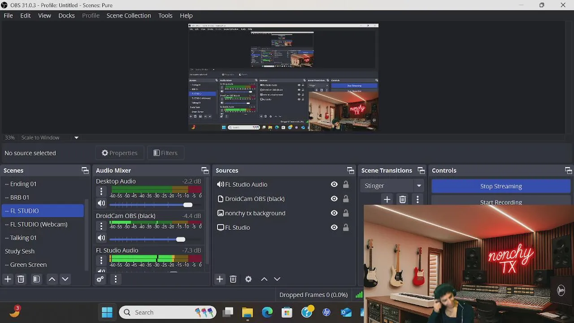Open source Properties button
The height and width of the screenshot is (323, 574).
click(120, 153)
